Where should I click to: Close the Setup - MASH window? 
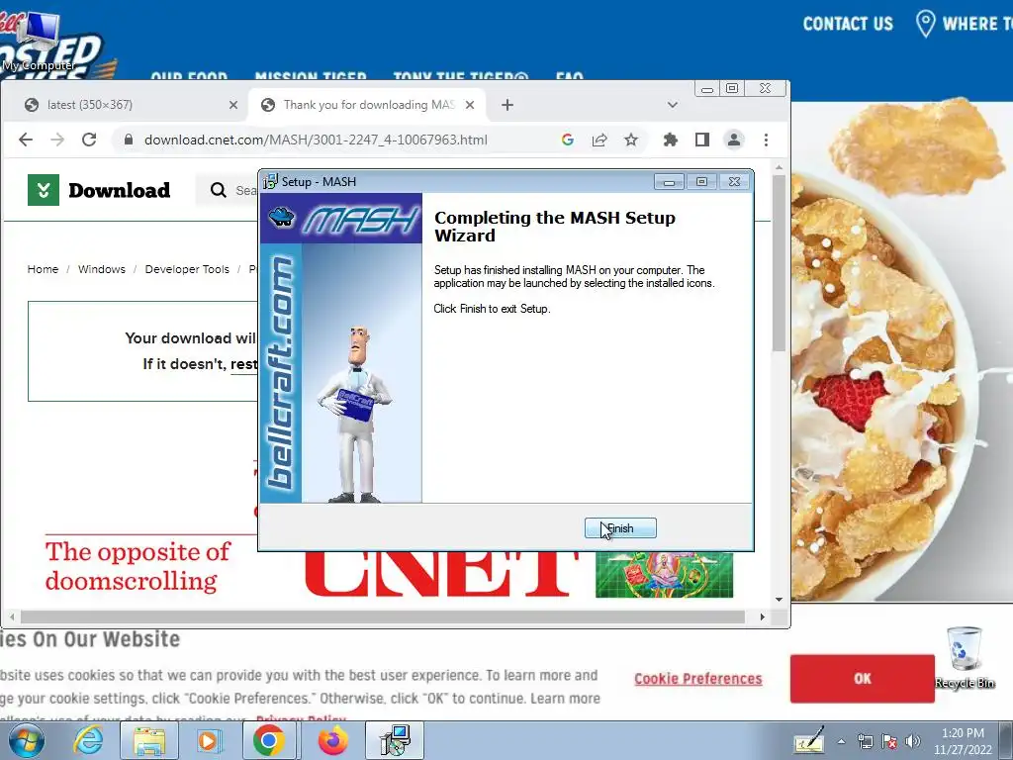(x=735, y=182)
